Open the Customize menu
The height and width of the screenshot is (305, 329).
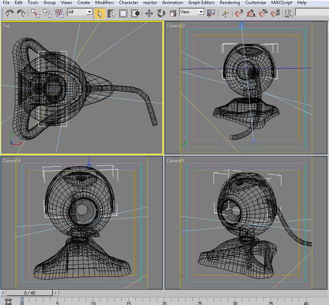pos(256,3)
